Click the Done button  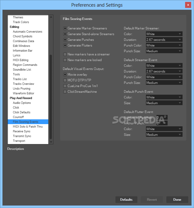pos(177,199)
